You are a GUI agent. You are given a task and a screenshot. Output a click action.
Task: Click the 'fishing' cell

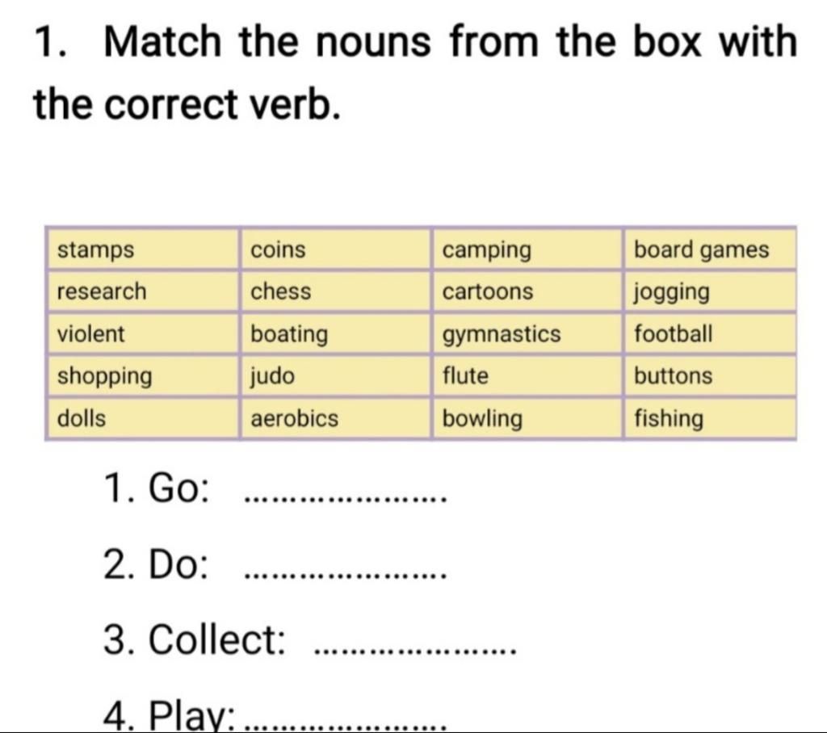pyautogui.click(x=710, y=418)
